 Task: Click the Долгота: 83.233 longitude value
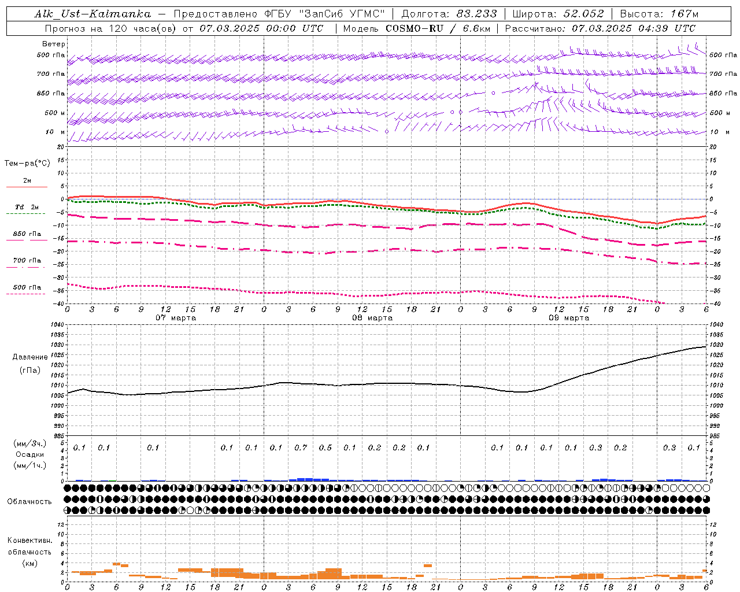pyautogui.click(x=449, y=14)
